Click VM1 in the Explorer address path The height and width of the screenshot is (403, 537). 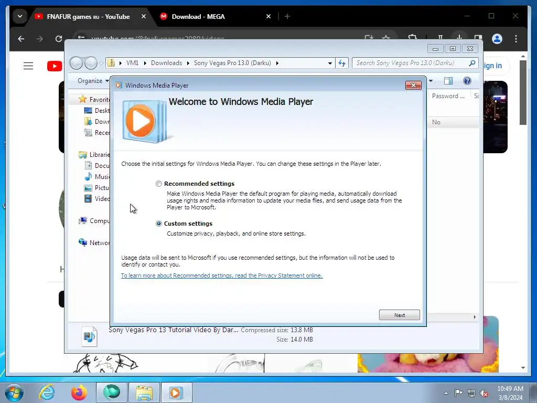pos(132,63)
